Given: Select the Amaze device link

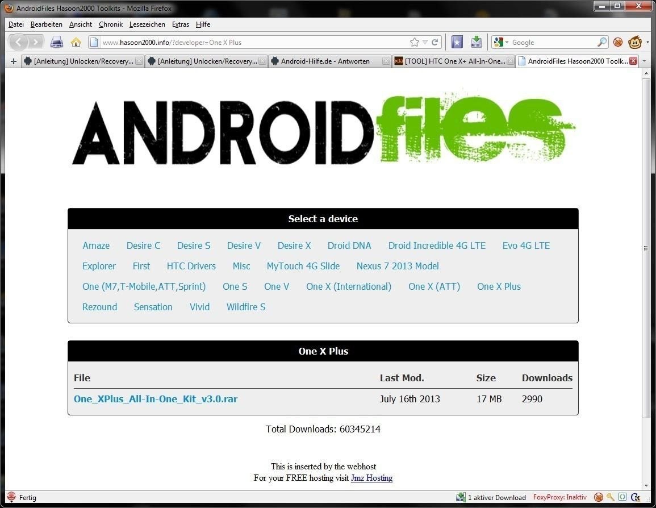Looking at the screenshot, I should (x=96, y=245).
